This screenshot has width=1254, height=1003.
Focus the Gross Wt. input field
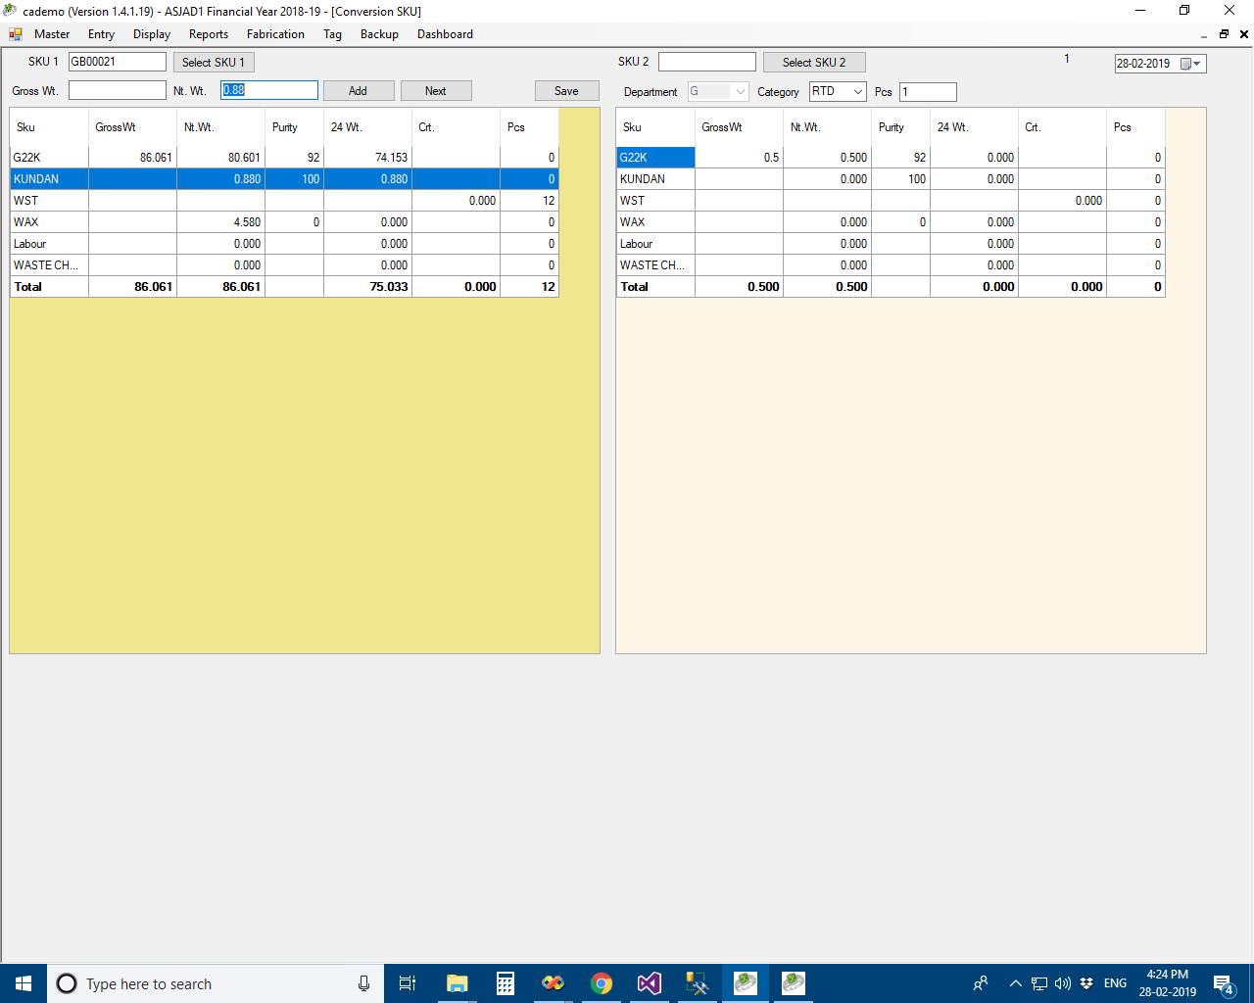coord(118,91)
